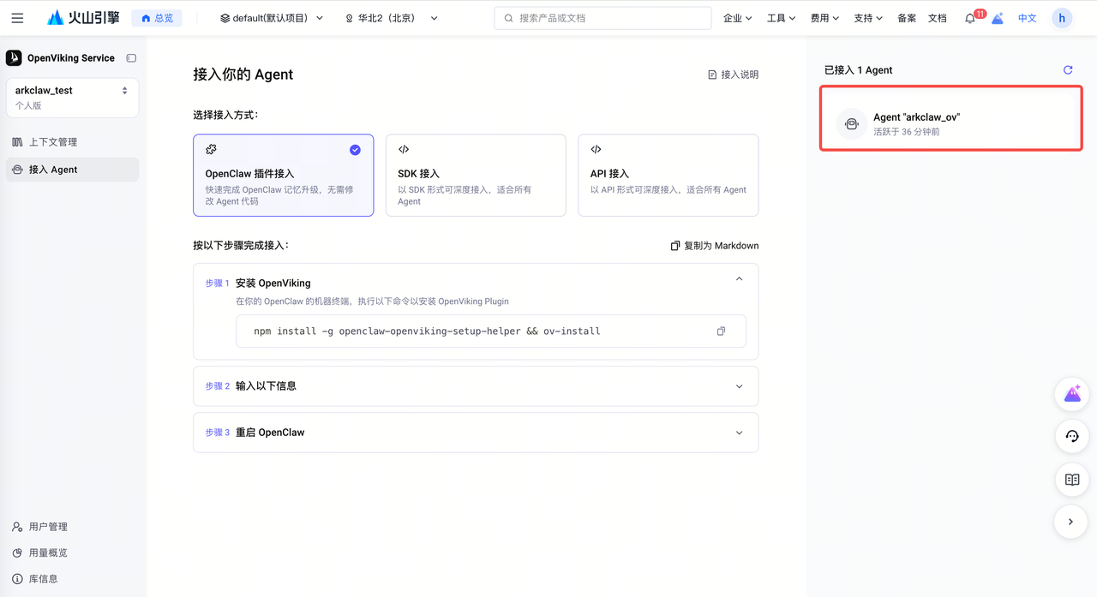Image resolution: width=1097 pixels, height=597 pixels.
Task: Click 复制为 Markdown
Action: point(714,246)
